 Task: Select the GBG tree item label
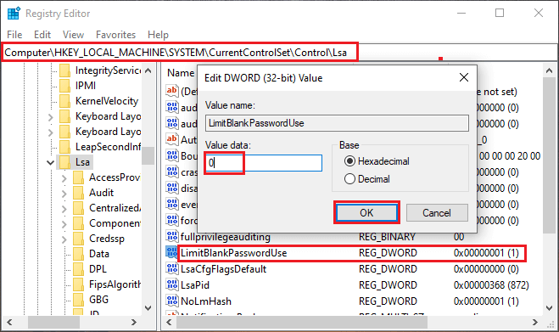(98, 300)
